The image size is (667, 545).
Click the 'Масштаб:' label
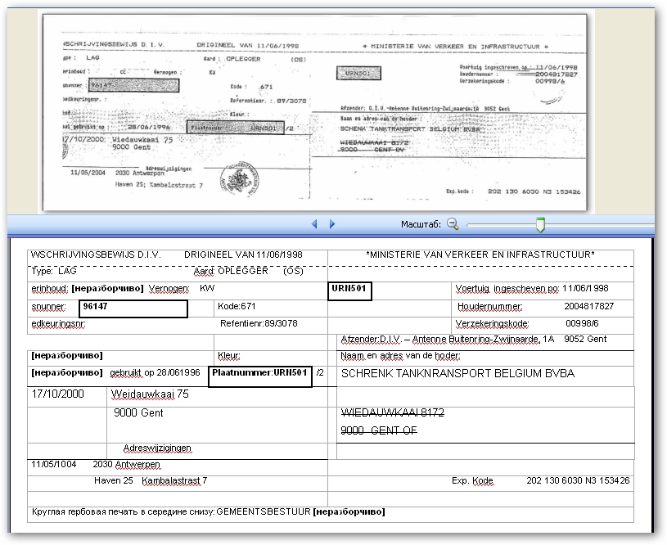(421, 224)
